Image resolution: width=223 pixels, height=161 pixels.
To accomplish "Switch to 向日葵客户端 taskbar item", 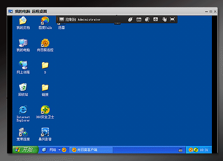I will 91,150.
